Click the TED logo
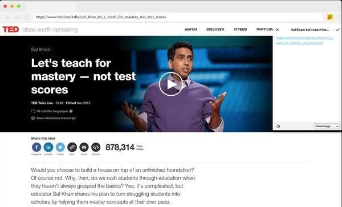The height and width of the screenshot is (207, 342). [11, 30]
